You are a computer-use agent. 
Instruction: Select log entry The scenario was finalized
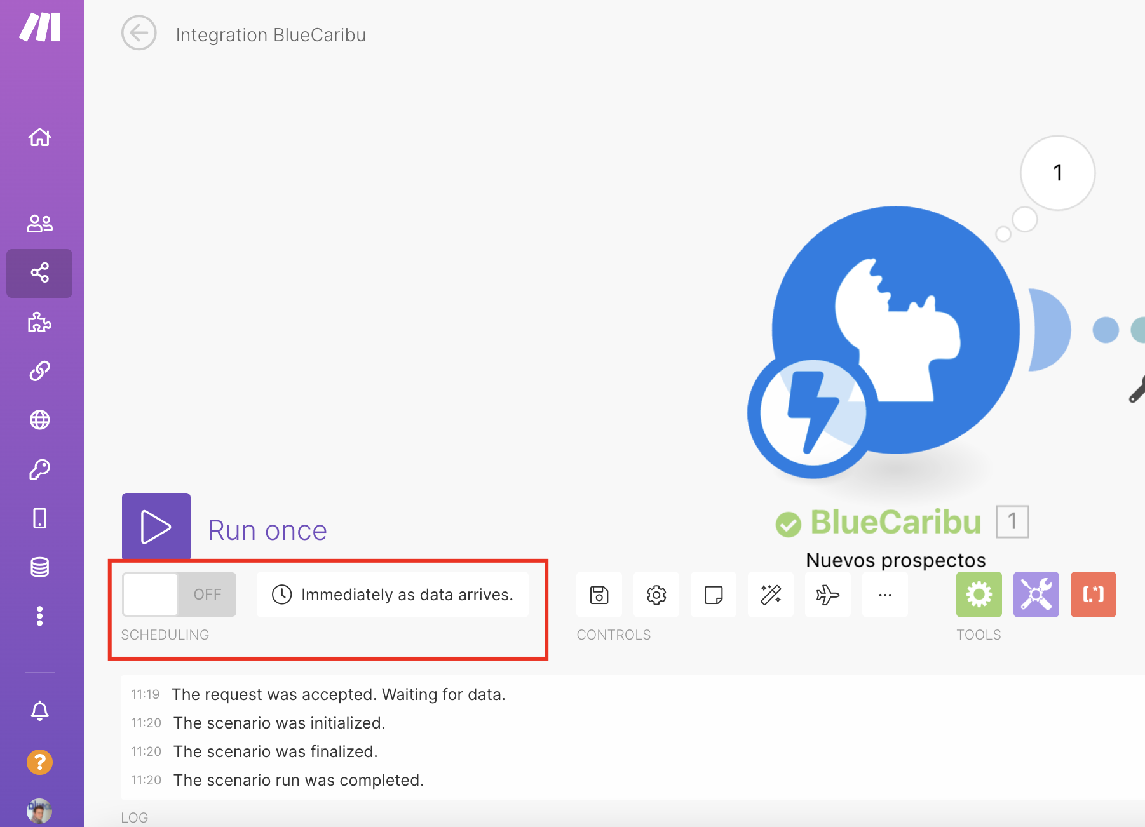click(x=276, y=751)
